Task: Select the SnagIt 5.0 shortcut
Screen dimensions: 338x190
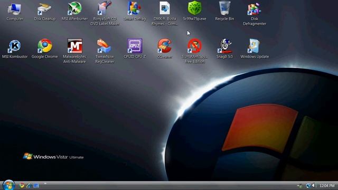Action: [x=224, y=49]
